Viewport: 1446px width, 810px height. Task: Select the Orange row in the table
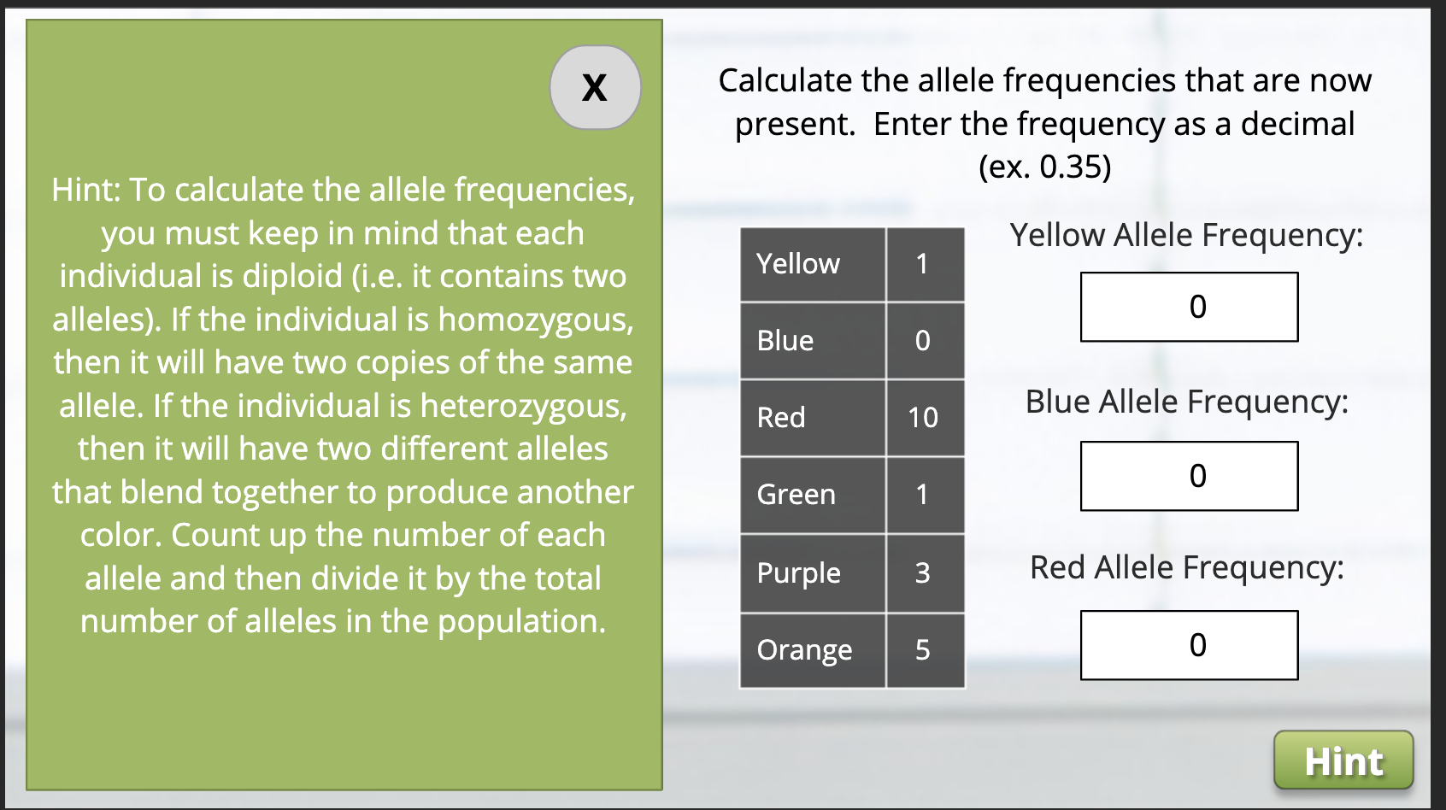tap(812, 649)
